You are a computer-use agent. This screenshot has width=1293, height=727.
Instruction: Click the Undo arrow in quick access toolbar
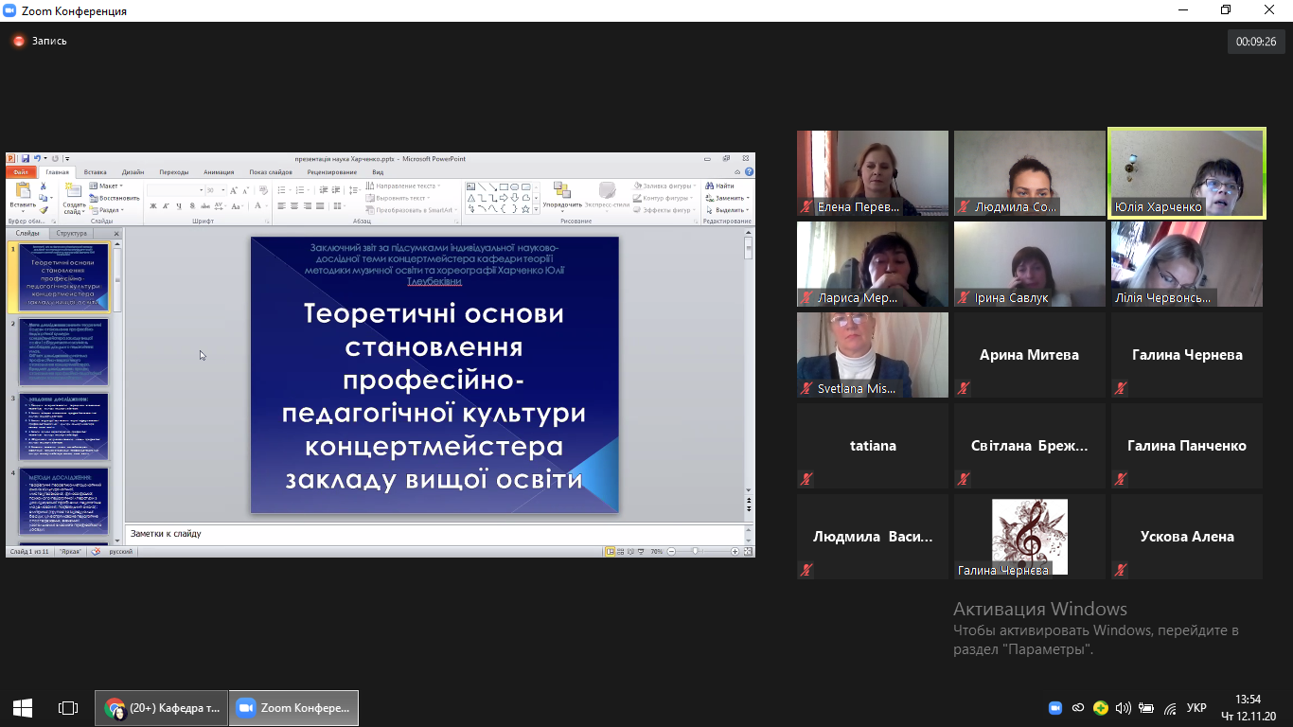point(36,159)
